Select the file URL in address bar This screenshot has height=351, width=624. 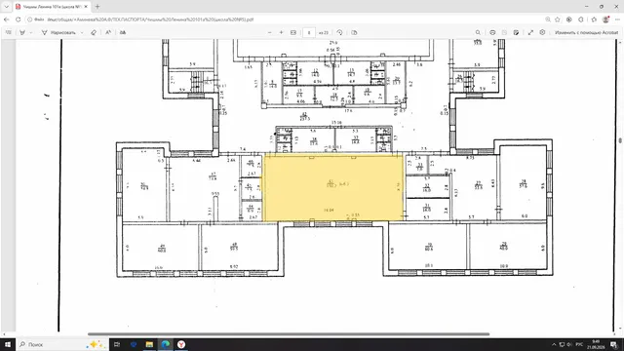tap(150, 19)
